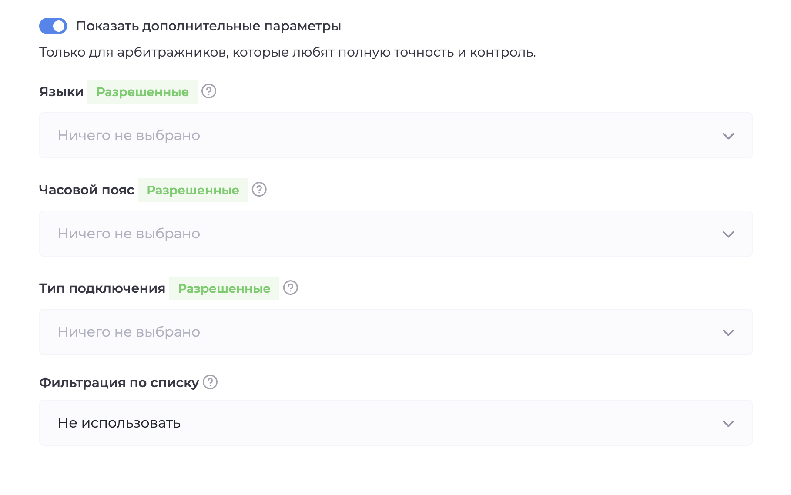The width and height of the screenshot is (791, 495).
Task: Expand the Часовой пояс dropdown list
Action: tap(392, 234)
